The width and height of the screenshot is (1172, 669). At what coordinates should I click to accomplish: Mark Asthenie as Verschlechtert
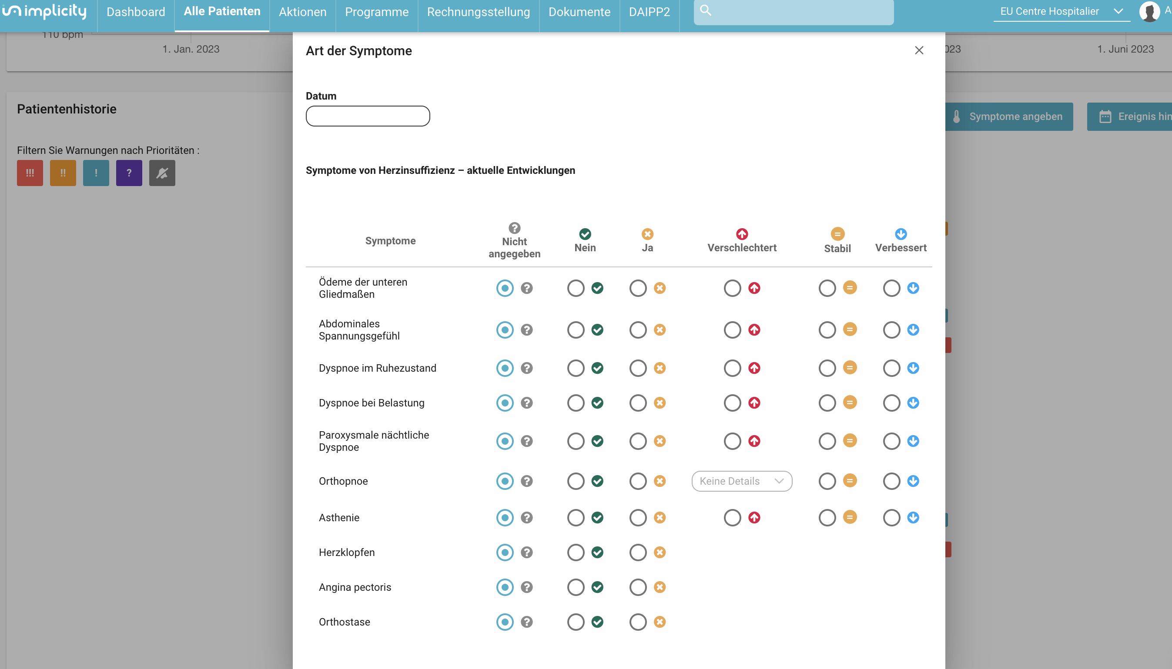(733, 518)
